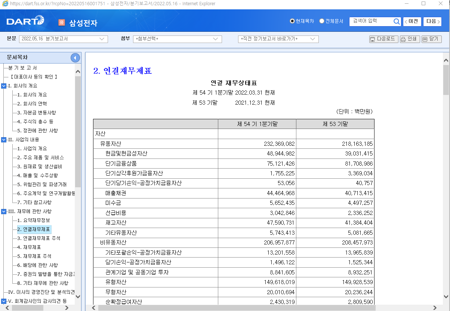Viewport: 450px width, 311px height.
Task: Collapse the 문서목차 panel with the arrow icon
Action: pyautogui.click(x=75, y=58)
